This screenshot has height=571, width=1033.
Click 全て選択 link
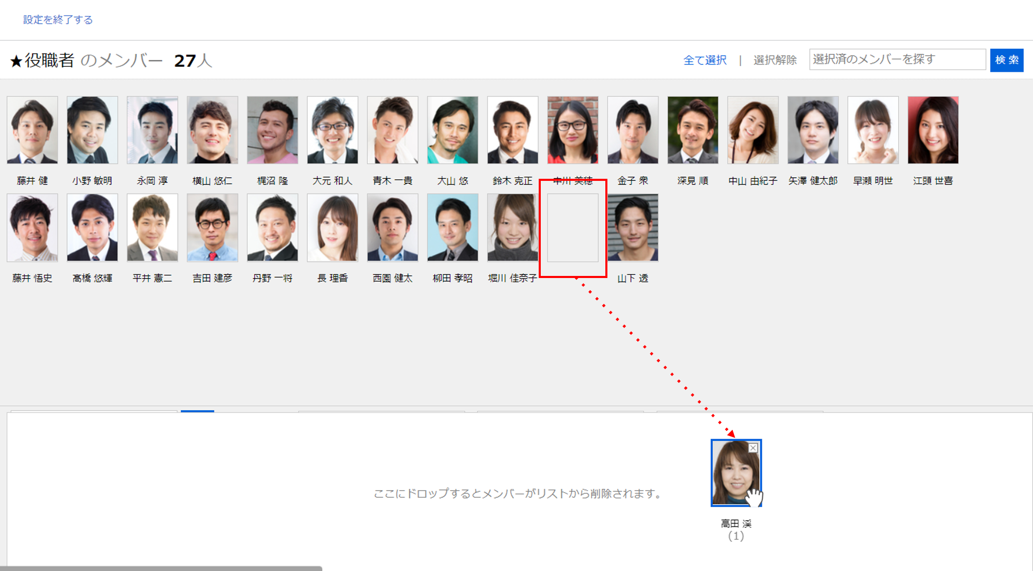pyautogui.click(x=705, y=60)
